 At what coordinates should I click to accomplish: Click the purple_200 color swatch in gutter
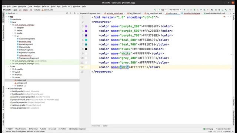pyautogui.click(x=86, y=26)
